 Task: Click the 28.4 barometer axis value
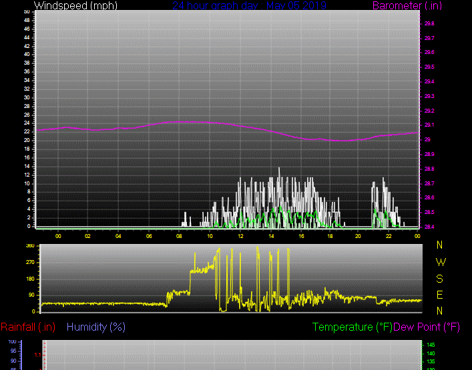pos(429,227)
